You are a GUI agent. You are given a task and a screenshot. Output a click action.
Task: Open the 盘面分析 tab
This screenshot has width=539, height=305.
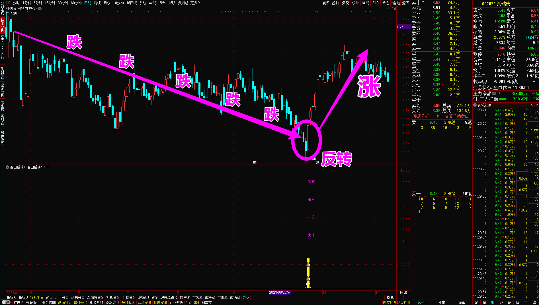[65, 302]
